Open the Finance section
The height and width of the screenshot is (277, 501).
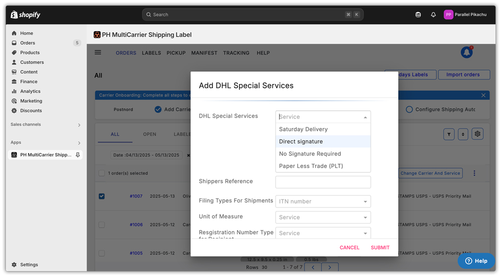click(x=29, y=81)
